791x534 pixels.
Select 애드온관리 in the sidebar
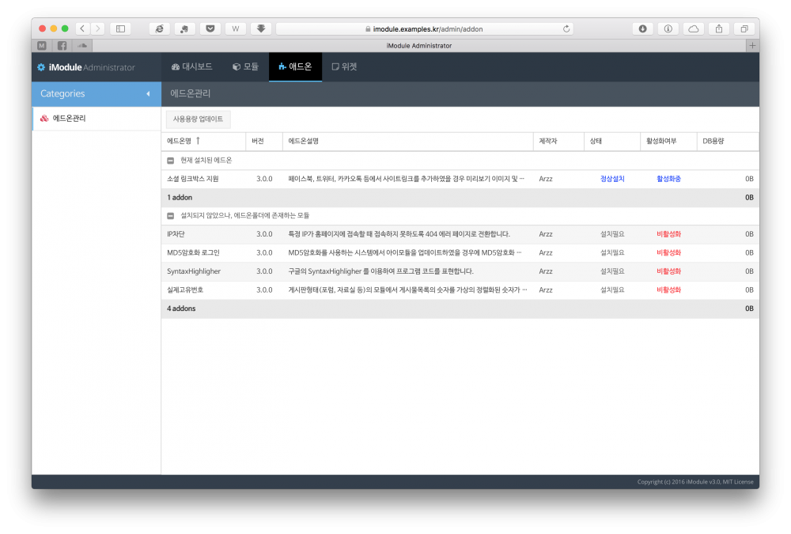pyautogui.click(x=69, y=119)
